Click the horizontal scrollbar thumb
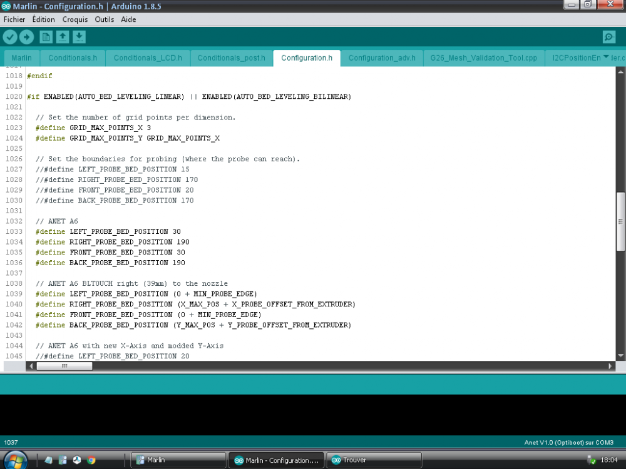The height and width of the screenshot is (469, 626). (x=64, y=366)
